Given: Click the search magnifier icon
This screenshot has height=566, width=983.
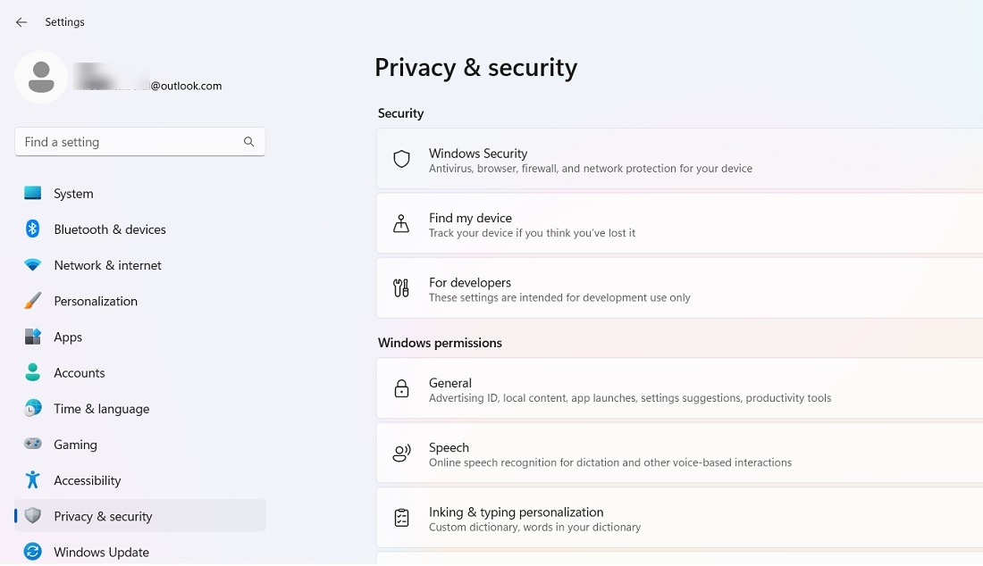Looking at the screenshot, I should click(248, 141).
